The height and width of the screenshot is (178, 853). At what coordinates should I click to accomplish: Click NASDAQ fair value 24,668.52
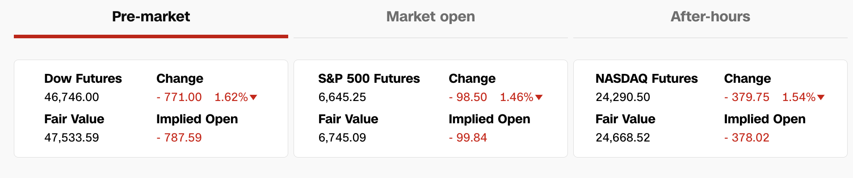coord(623,138)
